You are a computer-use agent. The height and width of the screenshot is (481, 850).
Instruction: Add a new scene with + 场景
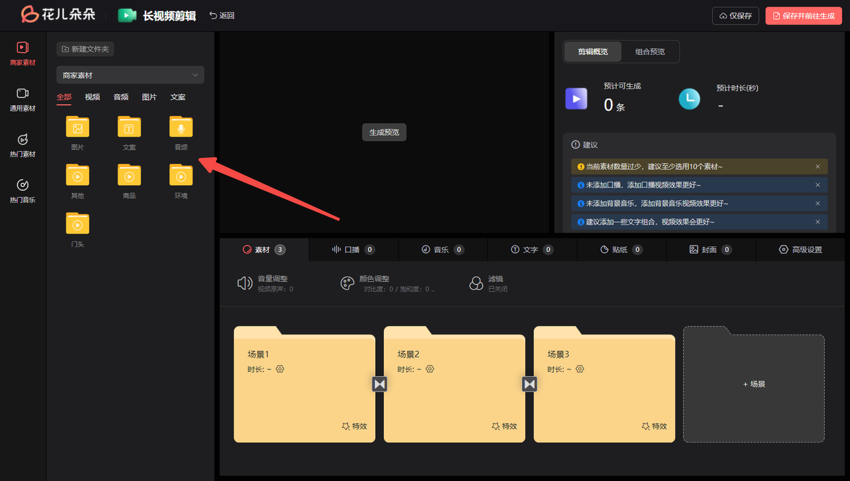pos(754,384)
